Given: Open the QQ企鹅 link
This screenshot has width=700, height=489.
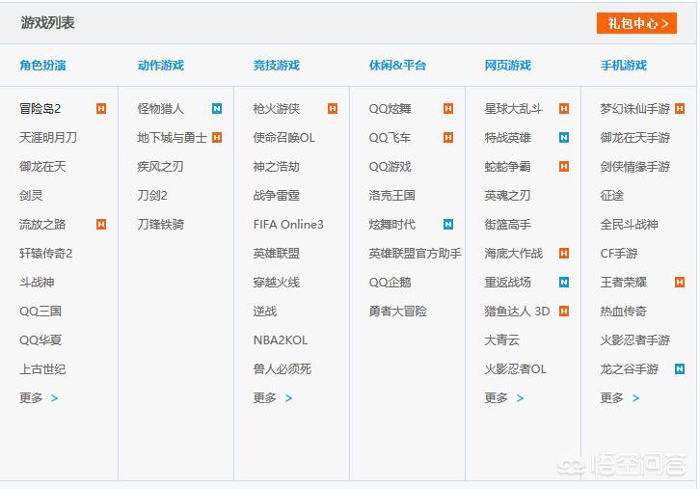Looking at the screenshot, I should coord(390,283).
